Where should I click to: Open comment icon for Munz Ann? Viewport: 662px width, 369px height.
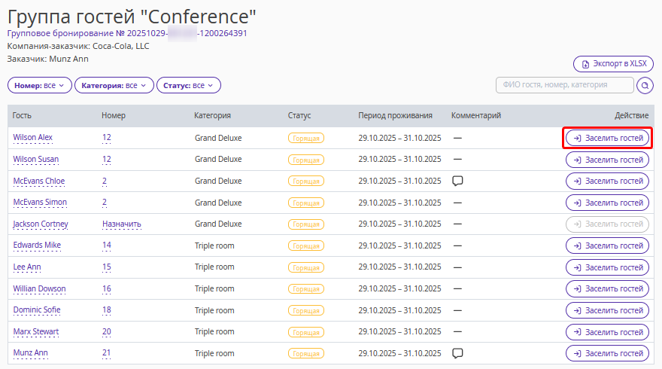point(457,352)
